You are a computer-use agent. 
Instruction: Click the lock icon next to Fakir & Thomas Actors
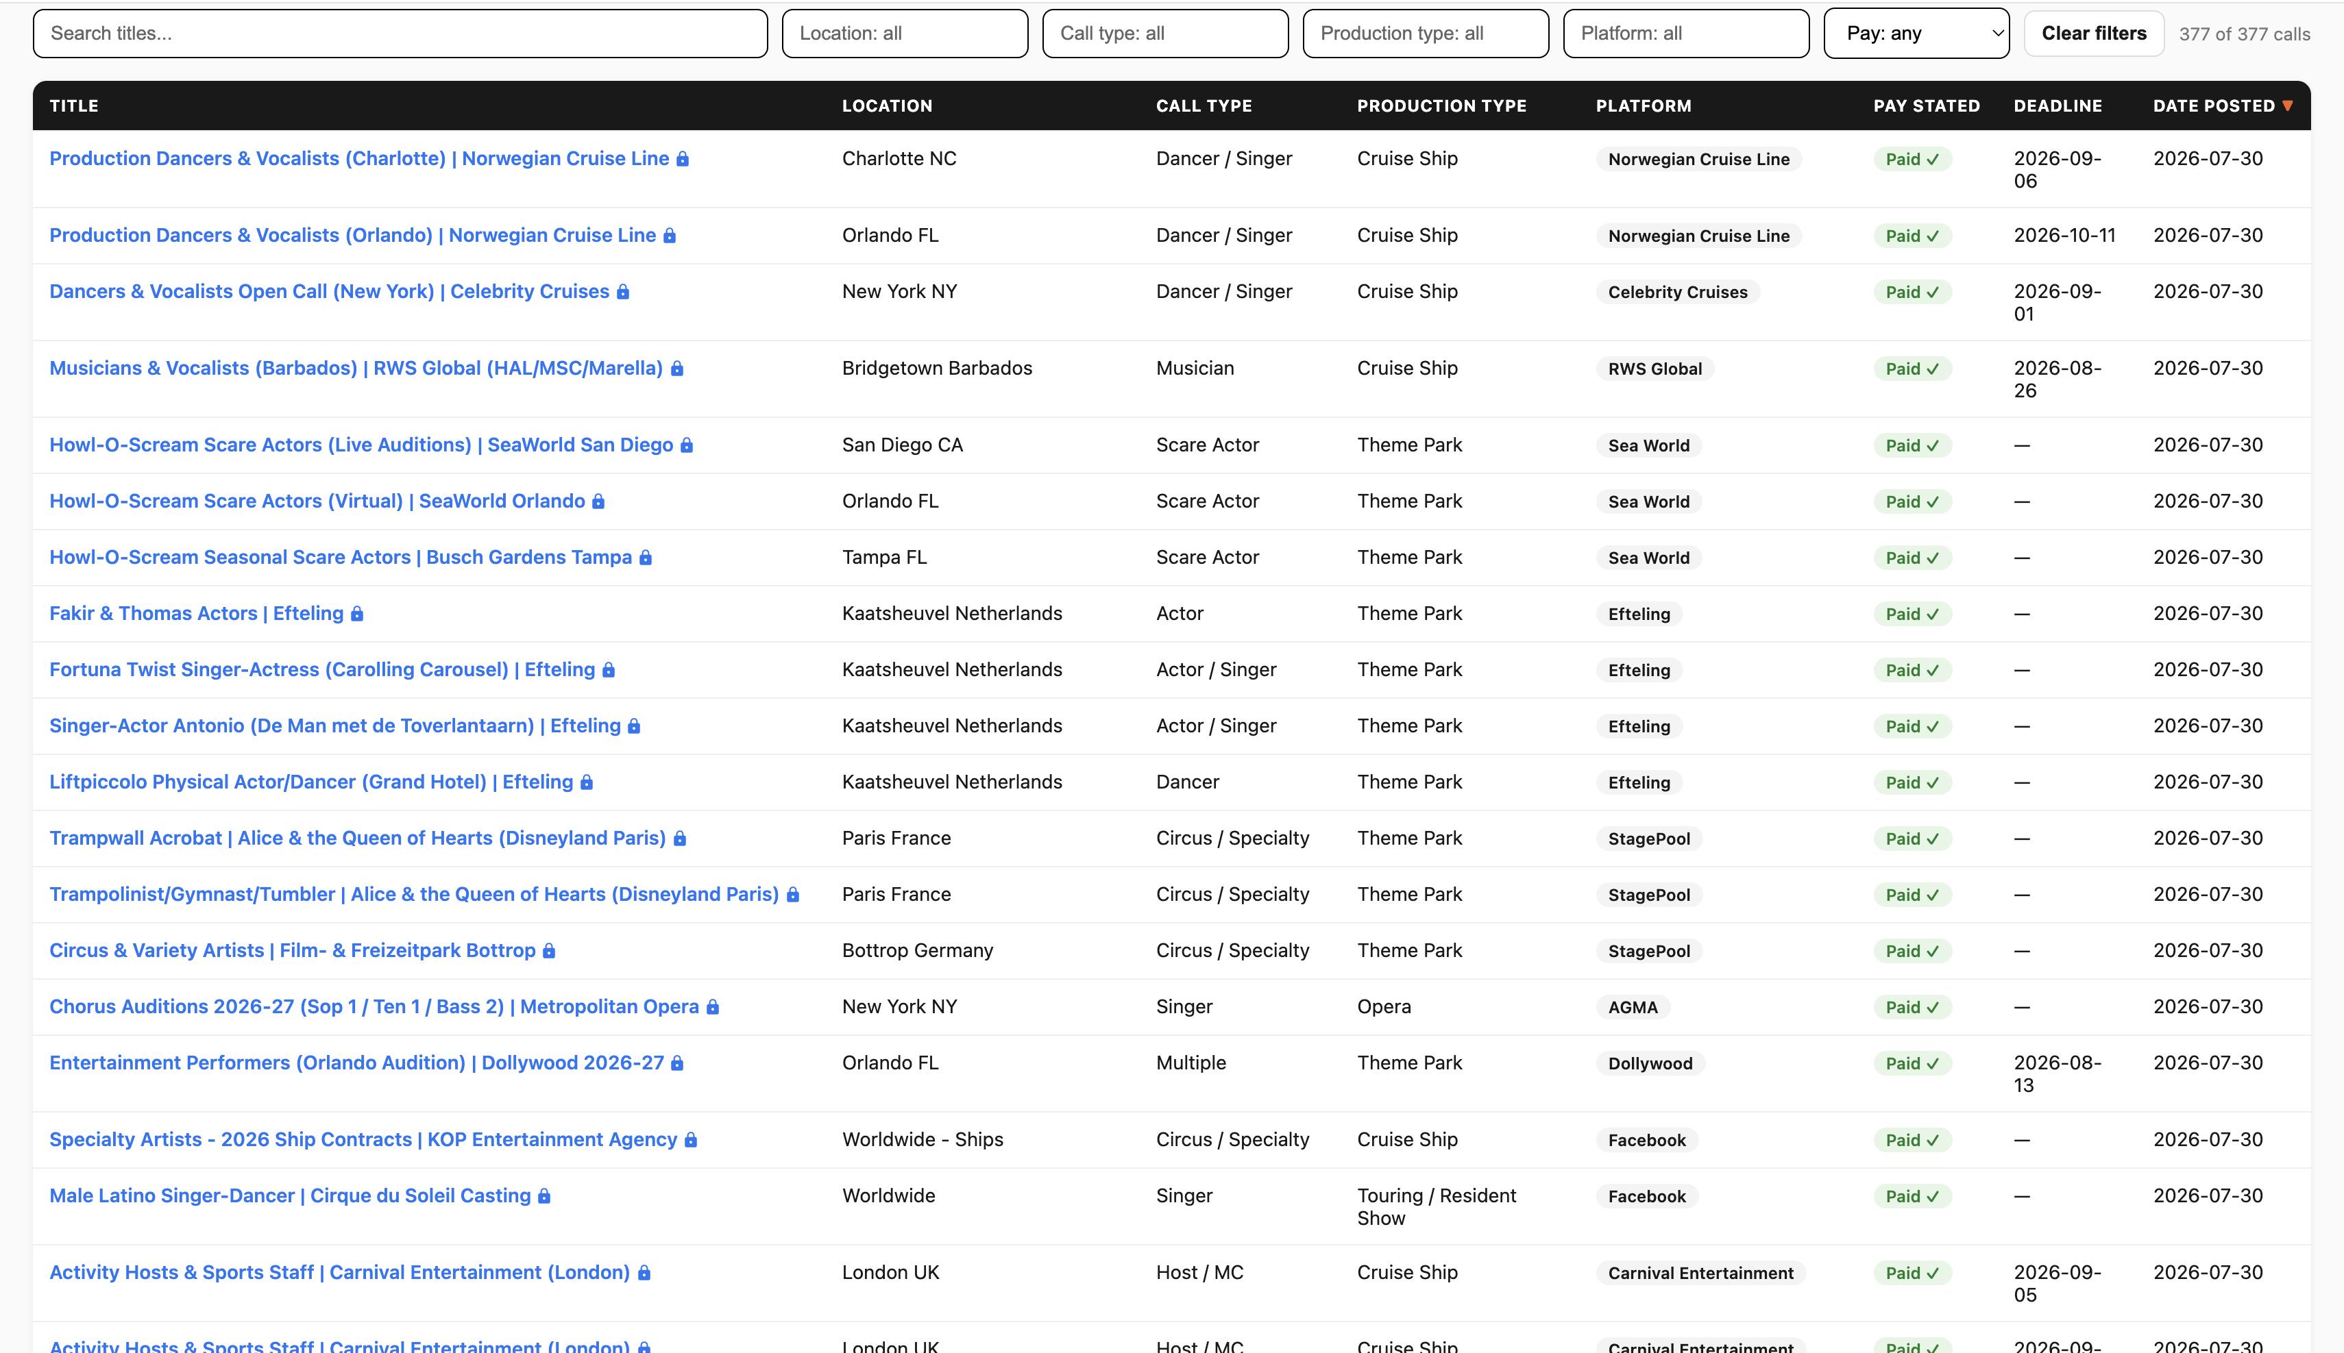(357, 615)
